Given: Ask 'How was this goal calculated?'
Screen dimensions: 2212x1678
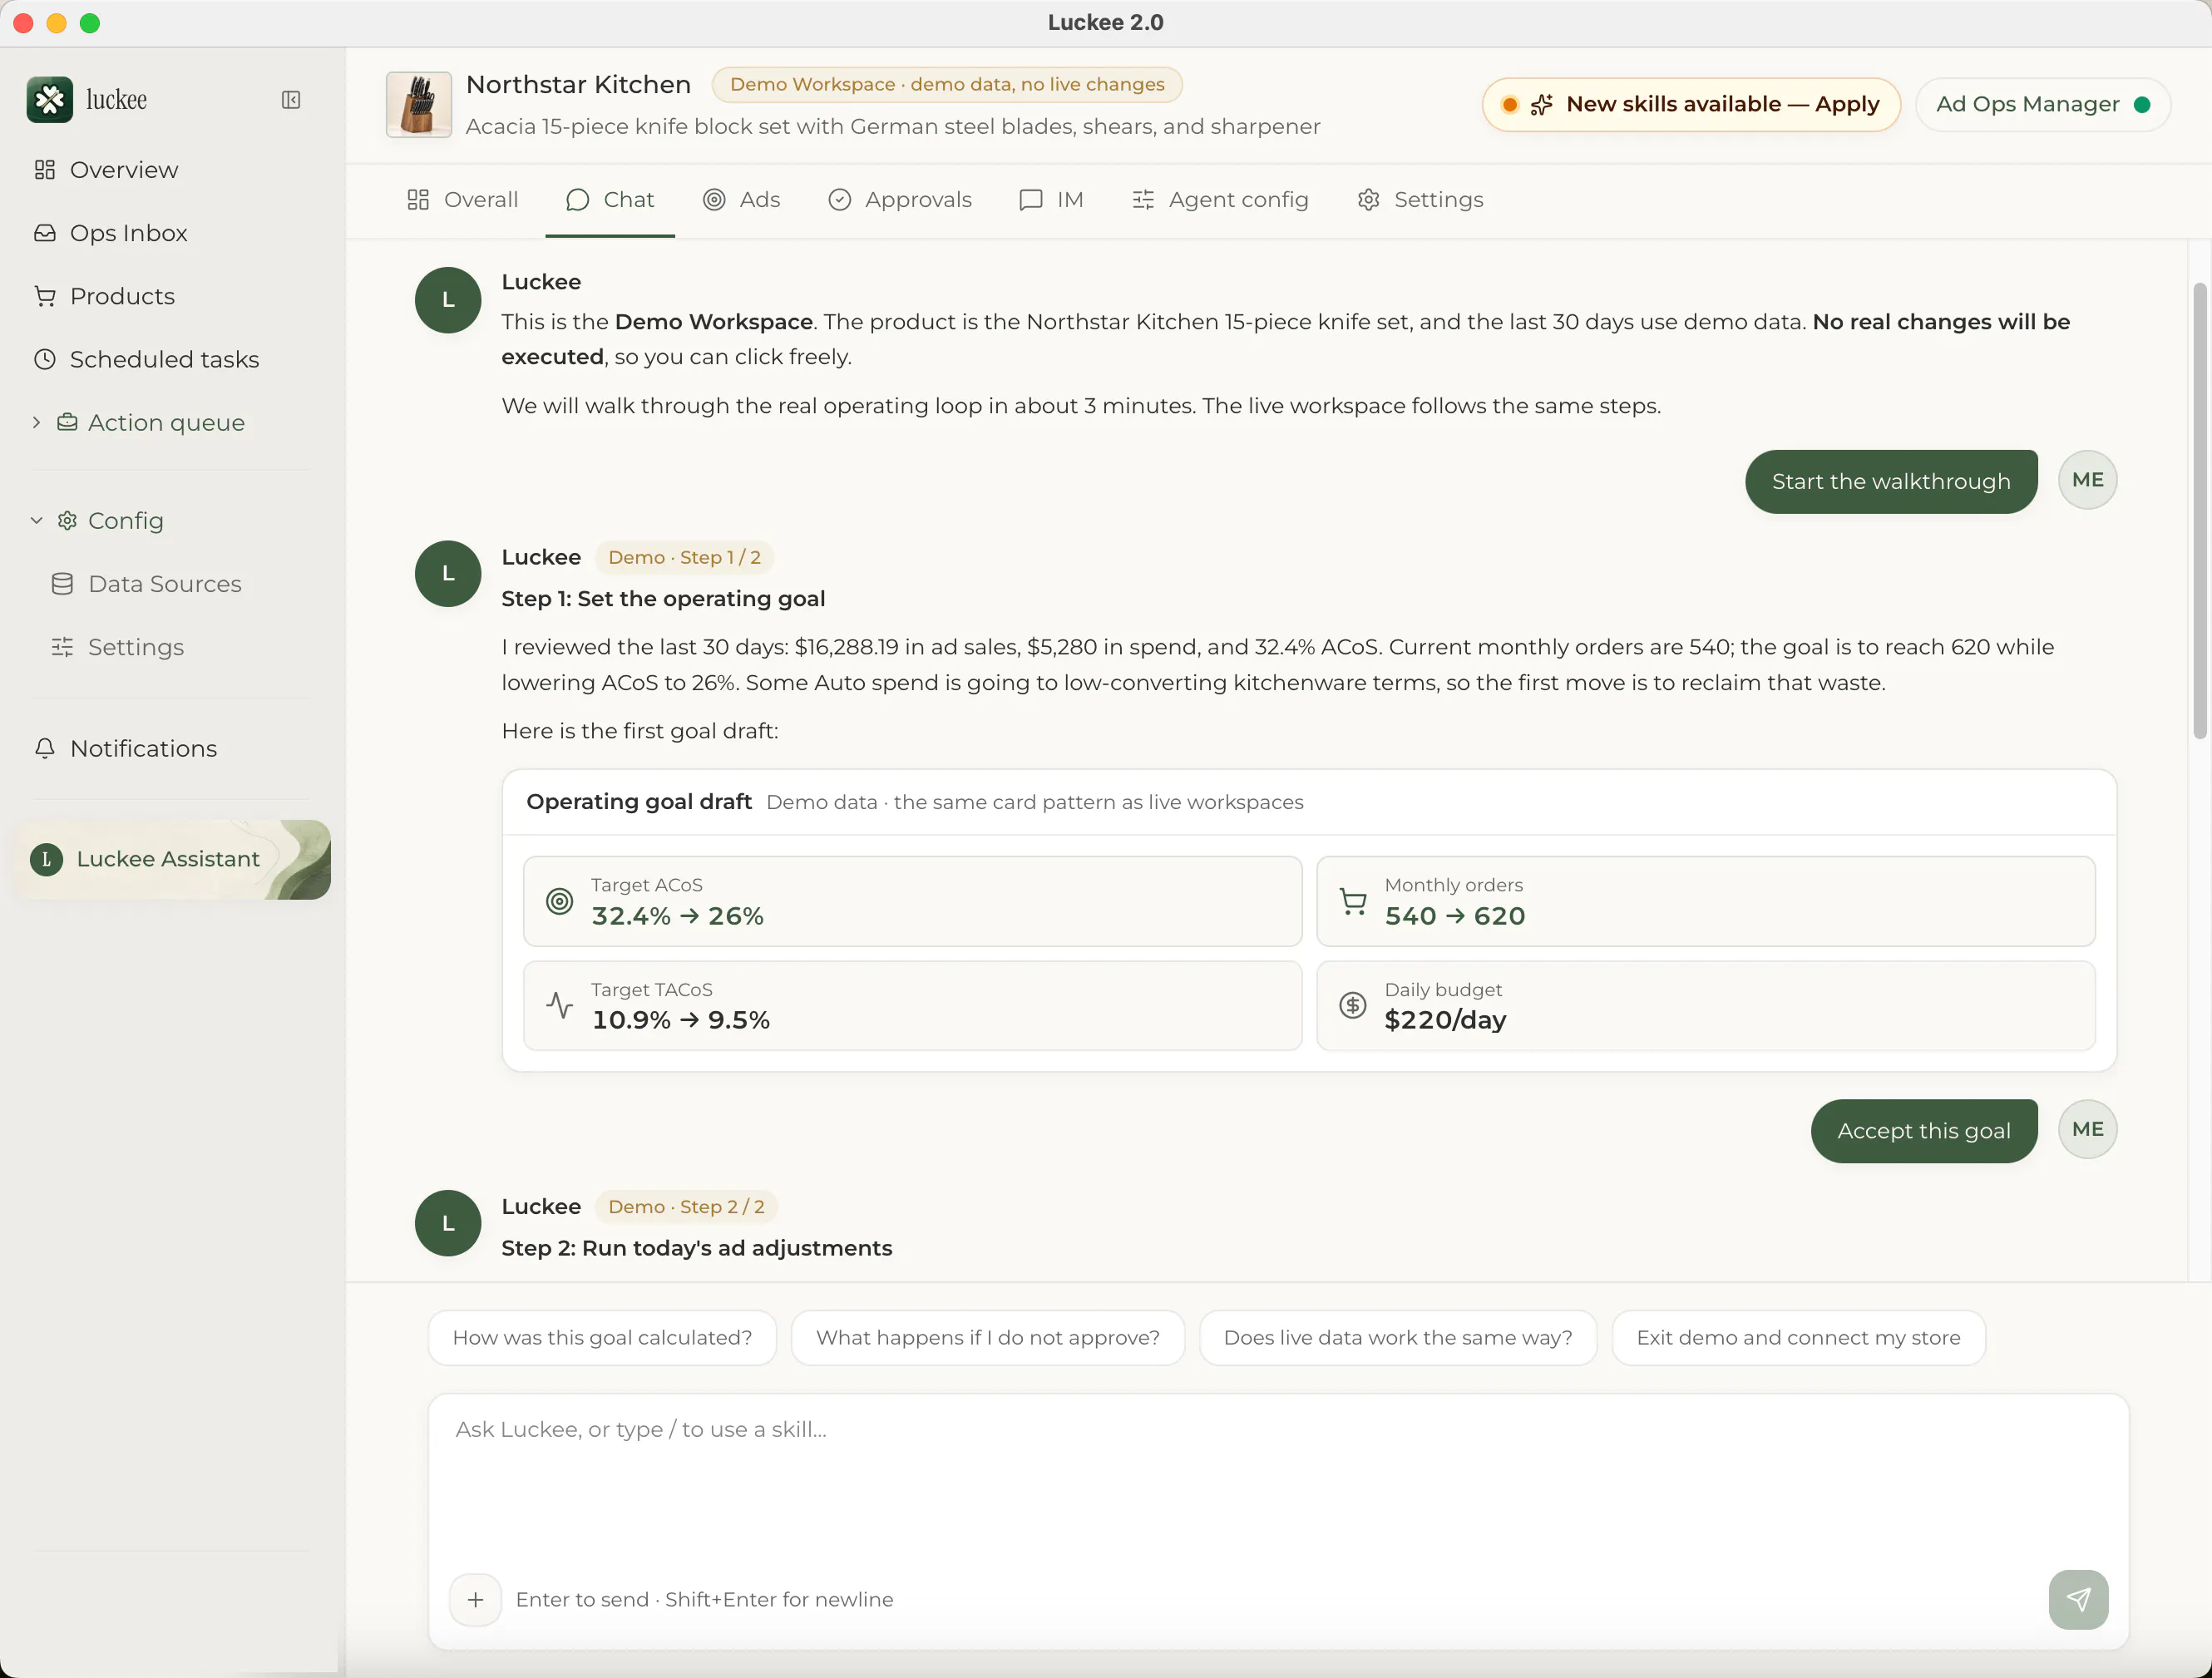Looking at the screenshot, I should pos(602,1338).
